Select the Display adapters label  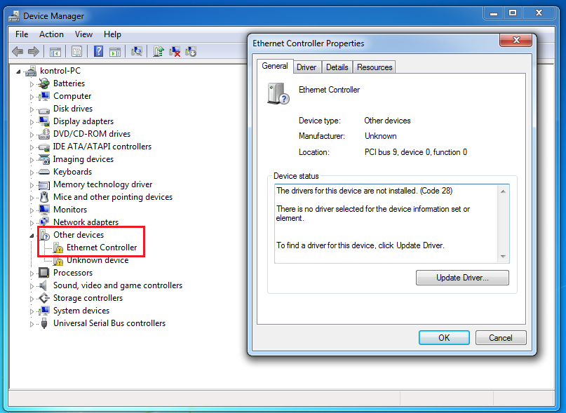click(x=83, y=121)
